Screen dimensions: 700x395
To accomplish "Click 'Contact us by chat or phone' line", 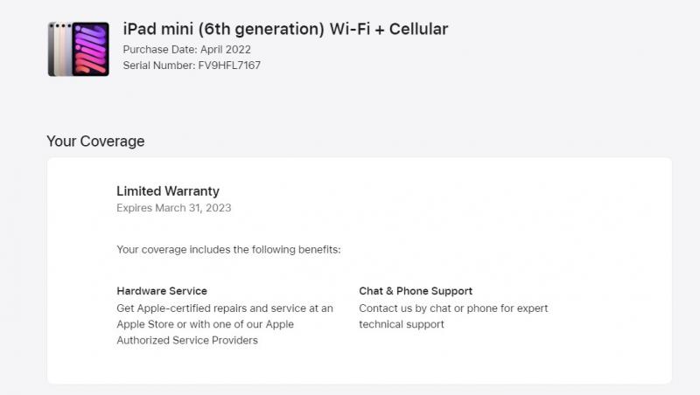I will point(453,308).
